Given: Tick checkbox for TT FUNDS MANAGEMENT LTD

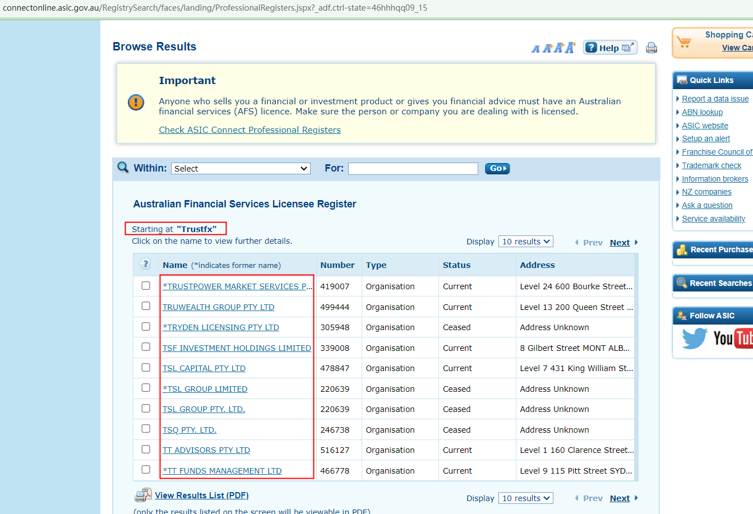Looking at the screenshot, I should click(x=146, y=470).
